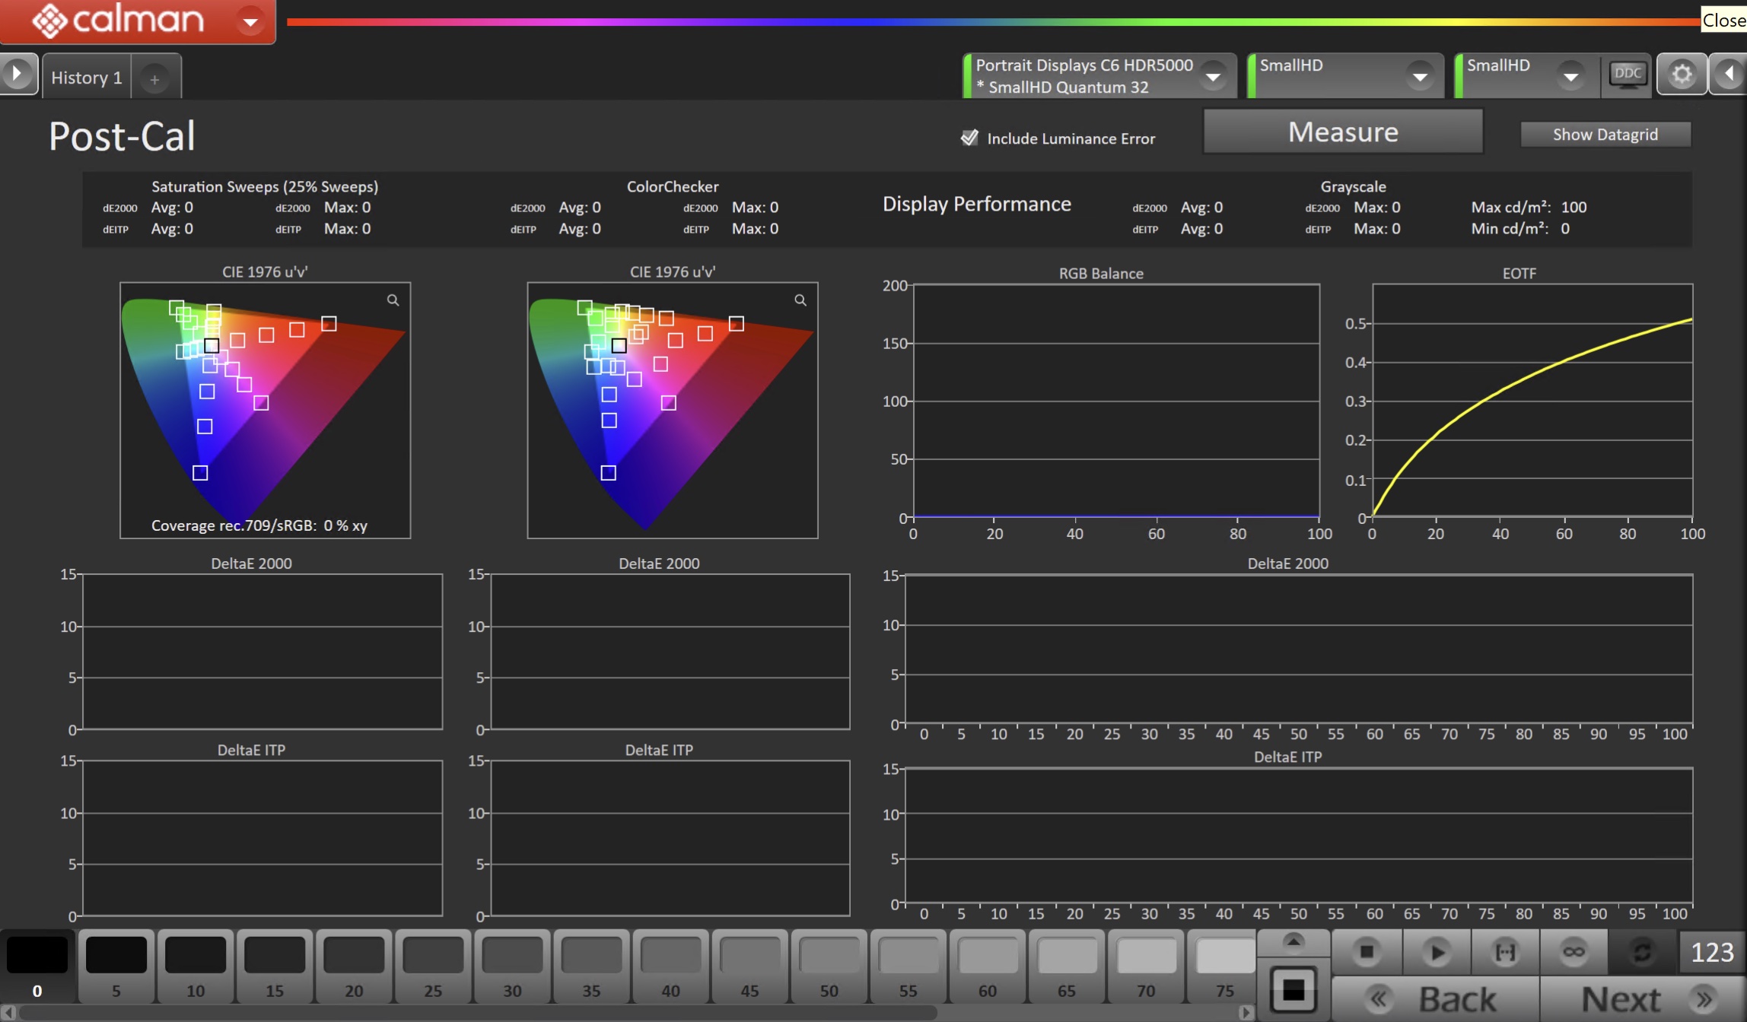Click the DDC display control icon
This screenshot has width=1747, height=1022.
(1627, 75)
